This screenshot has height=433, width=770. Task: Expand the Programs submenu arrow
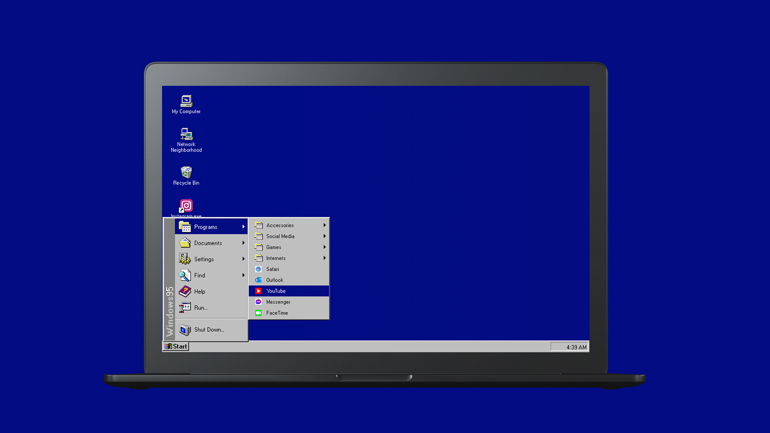tap(243, 227)
